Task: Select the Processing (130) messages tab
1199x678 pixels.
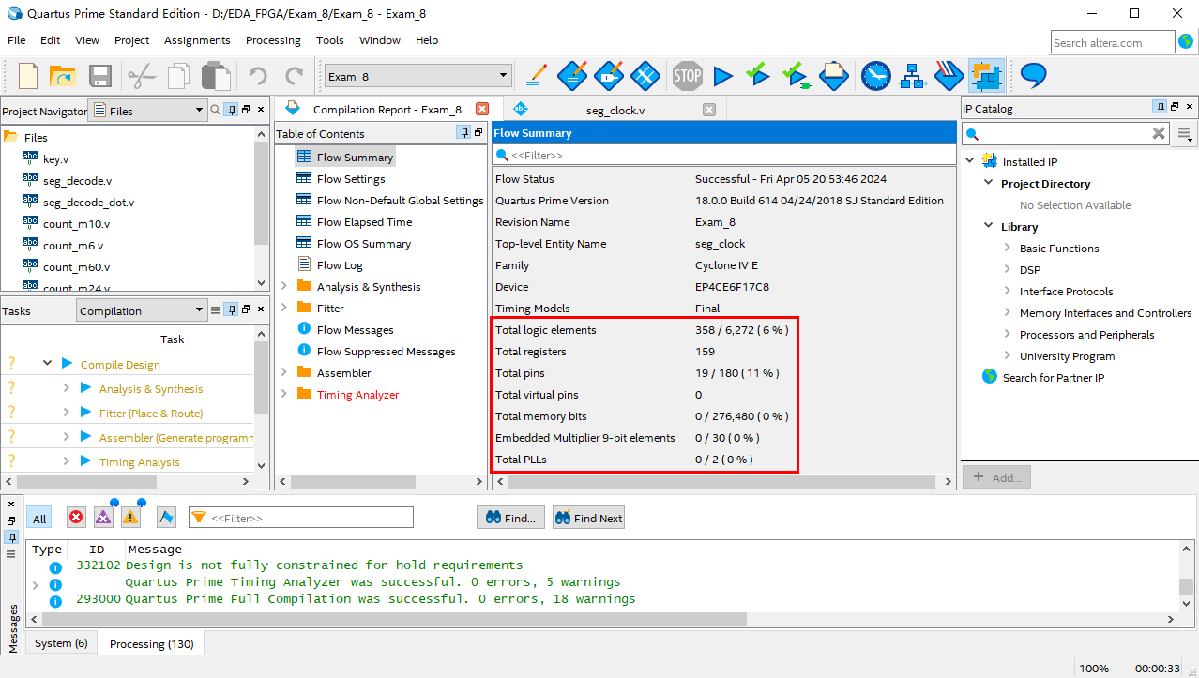Action: (152, 644)
